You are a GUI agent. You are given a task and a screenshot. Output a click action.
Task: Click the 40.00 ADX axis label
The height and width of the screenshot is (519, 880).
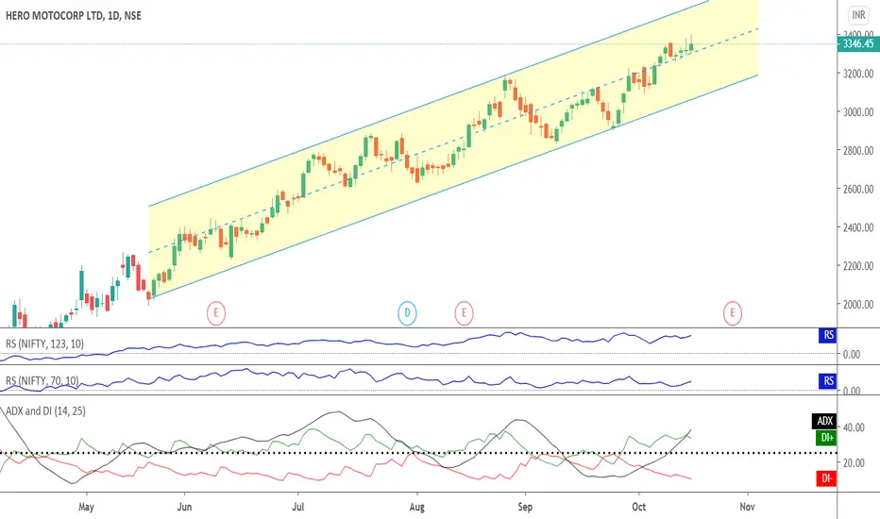pos(854,427)
